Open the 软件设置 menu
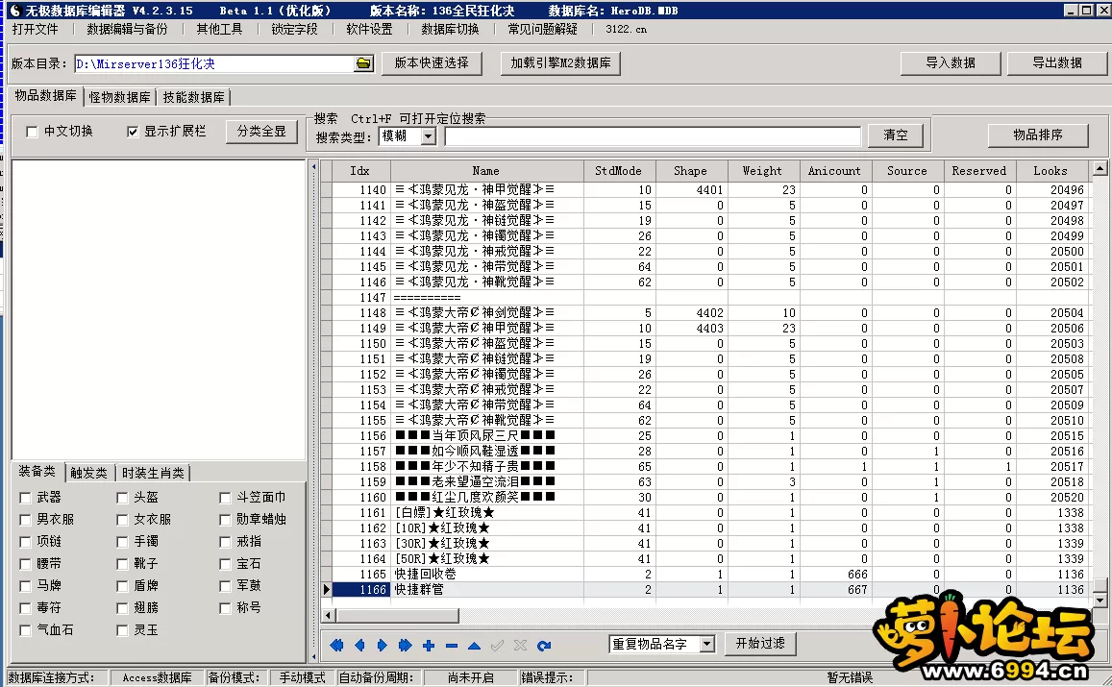 click(x=369, y=29)
